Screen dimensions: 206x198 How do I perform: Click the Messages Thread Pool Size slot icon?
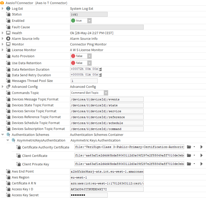tap(8, 81)
